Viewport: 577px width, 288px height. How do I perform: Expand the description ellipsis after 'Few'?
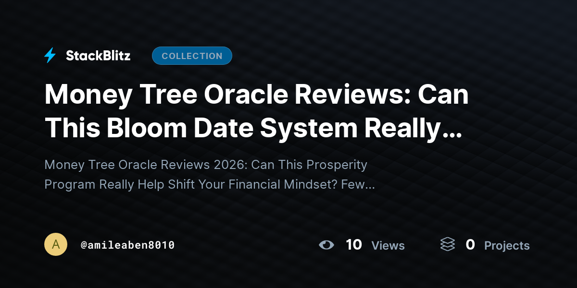click(x=369, y=187)
